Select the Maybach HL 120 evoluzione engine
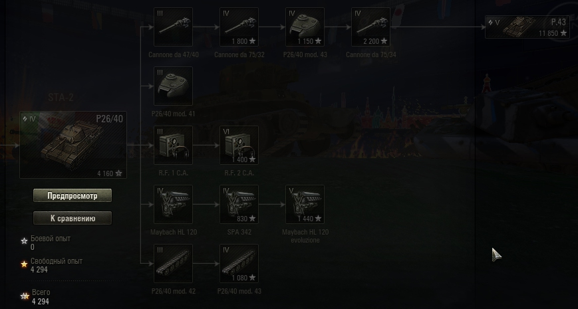 (x=305, y=205)
